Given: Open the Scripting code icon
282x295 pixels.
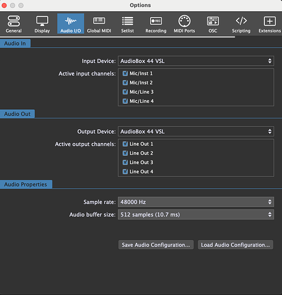Looking at the screenshot, I should point(241,21).
